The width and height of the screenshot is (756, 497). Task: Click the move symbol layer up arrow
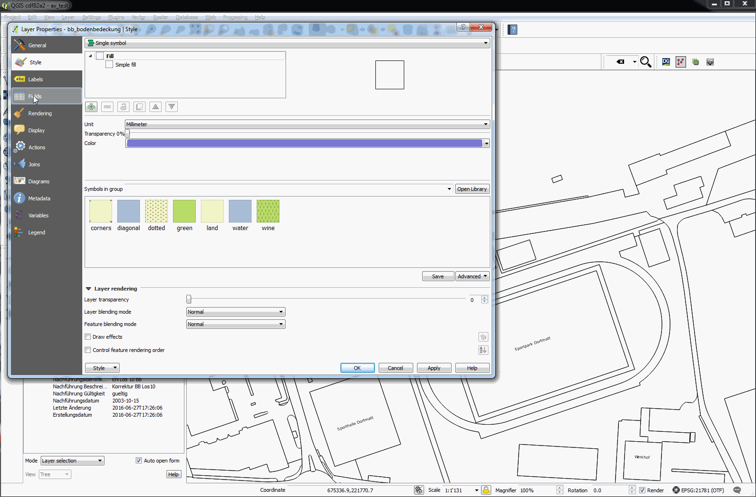[156, 107]
